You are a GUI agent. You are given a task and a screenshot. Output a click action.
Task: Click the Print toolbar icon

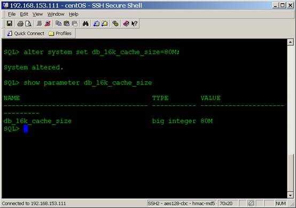tap(20, 24)
